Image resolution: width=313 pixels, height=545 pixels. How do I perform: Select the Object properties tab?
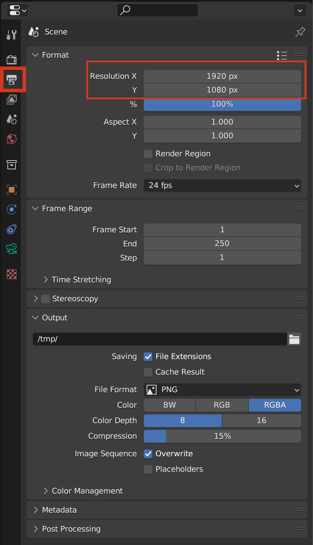coord(12,190)
